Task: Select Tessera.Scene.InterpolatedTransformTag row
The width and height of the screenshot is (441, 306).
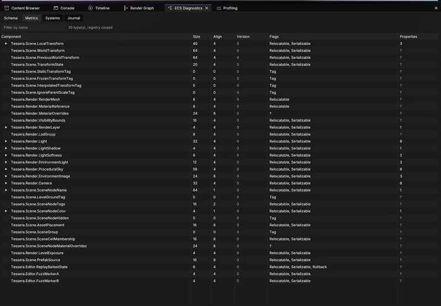Action: (x=220, y=85)
